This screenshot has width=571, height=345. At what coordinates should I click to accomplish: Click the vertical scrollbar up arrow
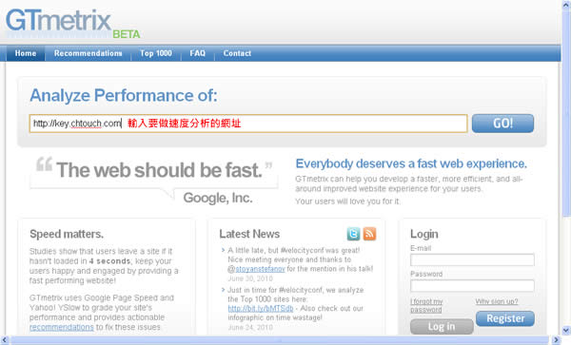click(x=566, y=5)
